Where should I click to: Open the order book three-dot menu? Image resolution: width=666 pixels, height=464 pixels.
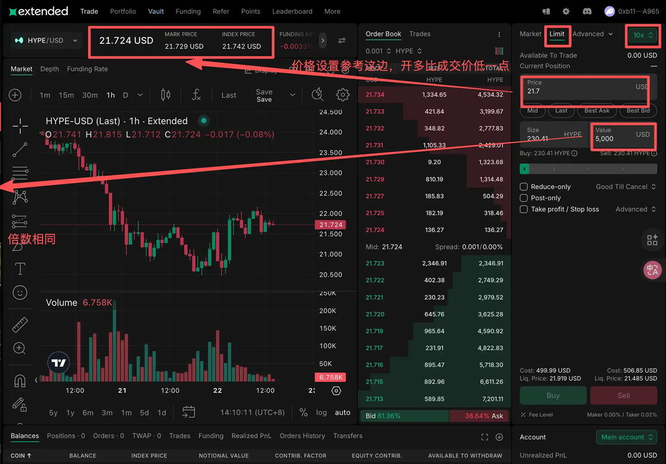(499, 34)
